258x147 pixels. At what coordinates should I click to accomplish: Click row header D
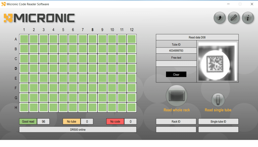click(16, 68)
